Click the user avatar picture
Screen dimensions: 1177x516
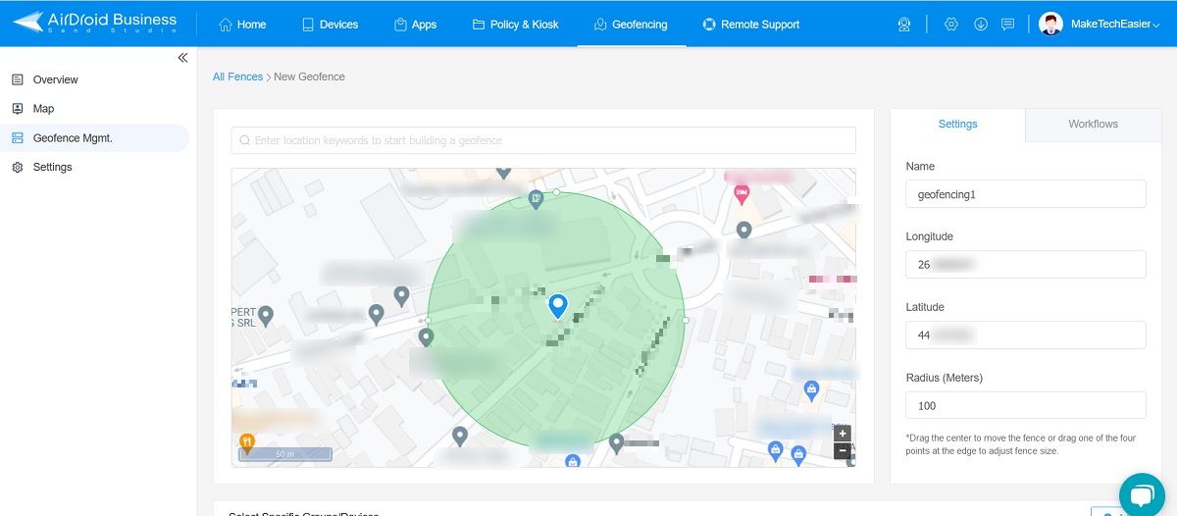pos(1050,25)
